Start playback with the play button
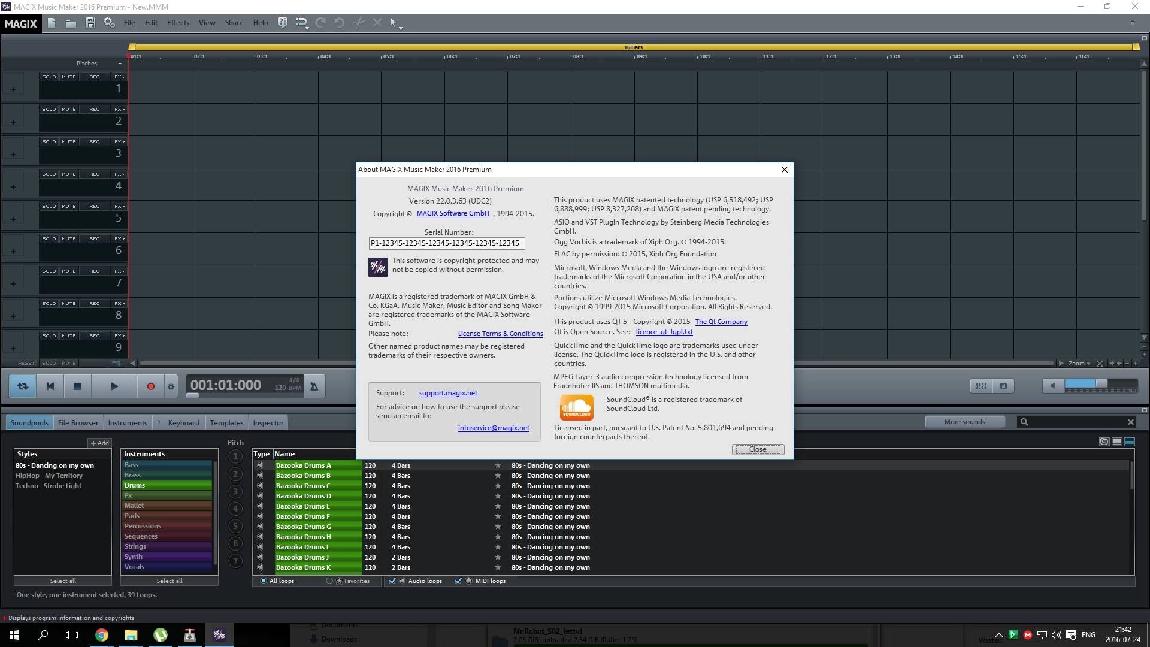 (x=114, y=386)
